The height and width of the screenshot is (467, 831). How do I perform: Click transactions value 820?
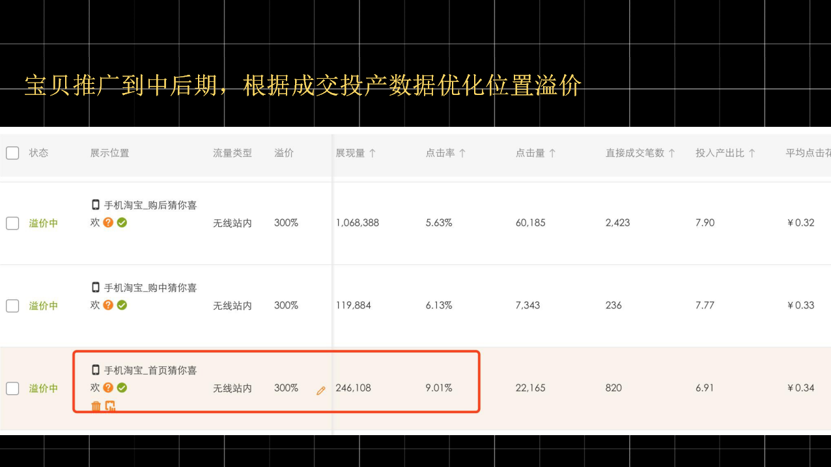tap(614, 388)
